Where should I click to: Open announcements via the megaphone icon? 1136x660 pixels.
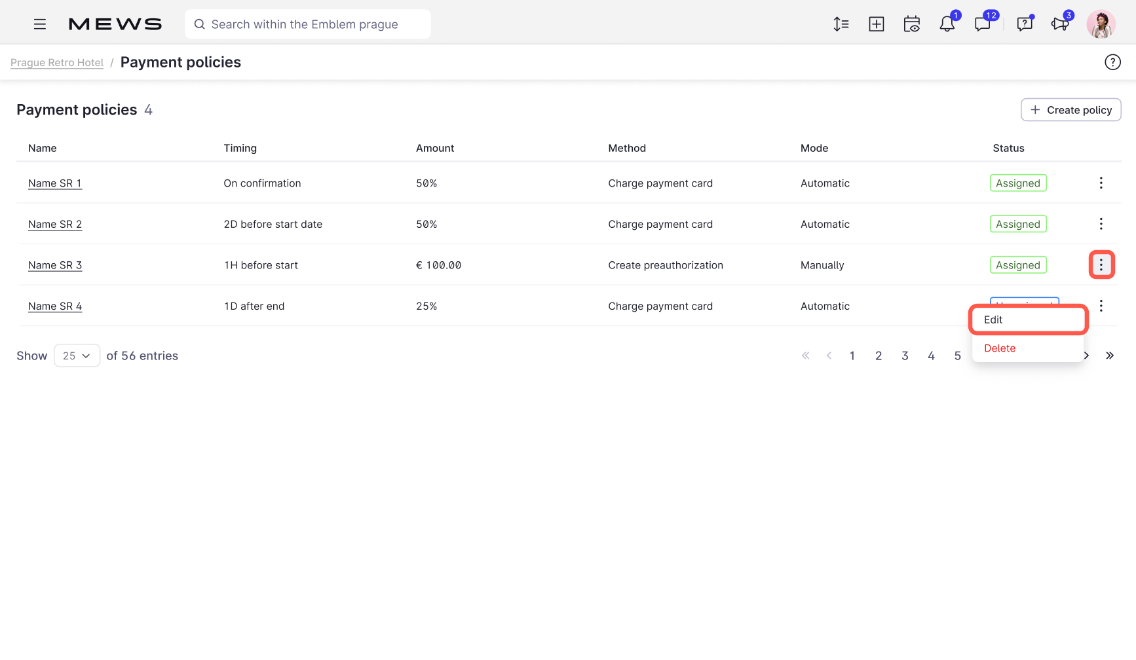(x=1059, y=24)
